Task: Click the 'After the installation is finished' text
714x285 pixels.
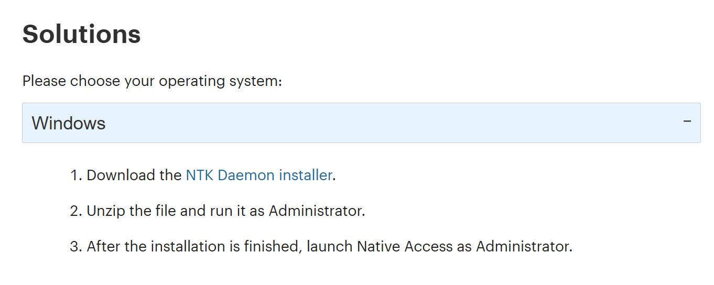Action: point(193,246)
